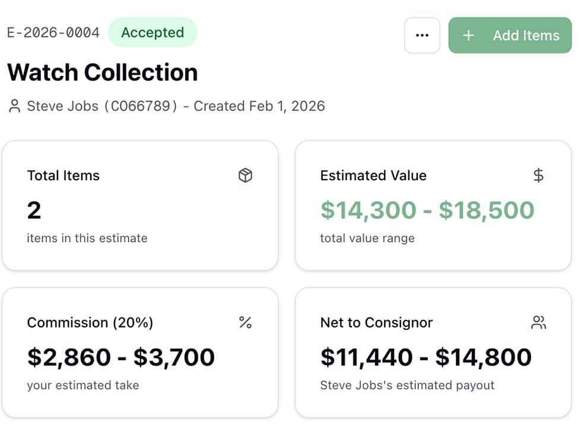
Task: Click the $11,440 - $14,800 payout figure
Action: tap(426, 357)
